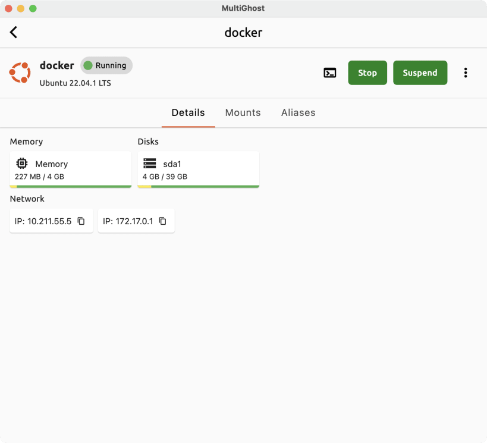Viewport: 487px width, 443px height.
Task: Click the memory chip icon
Action: tap(22, 164)
